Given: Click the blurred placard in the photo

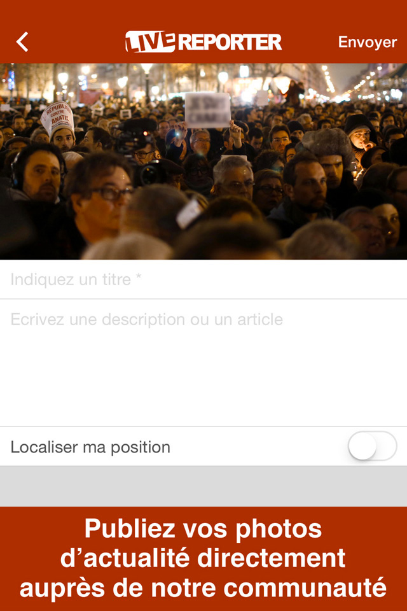Looking at the screenshot, I should coord(207,110).
